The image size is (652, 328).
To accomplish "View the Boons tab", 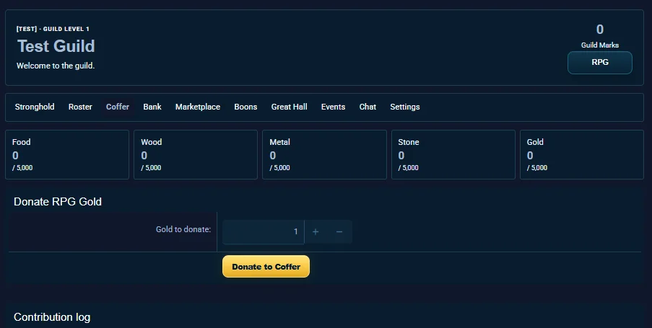I will [245, 107].
